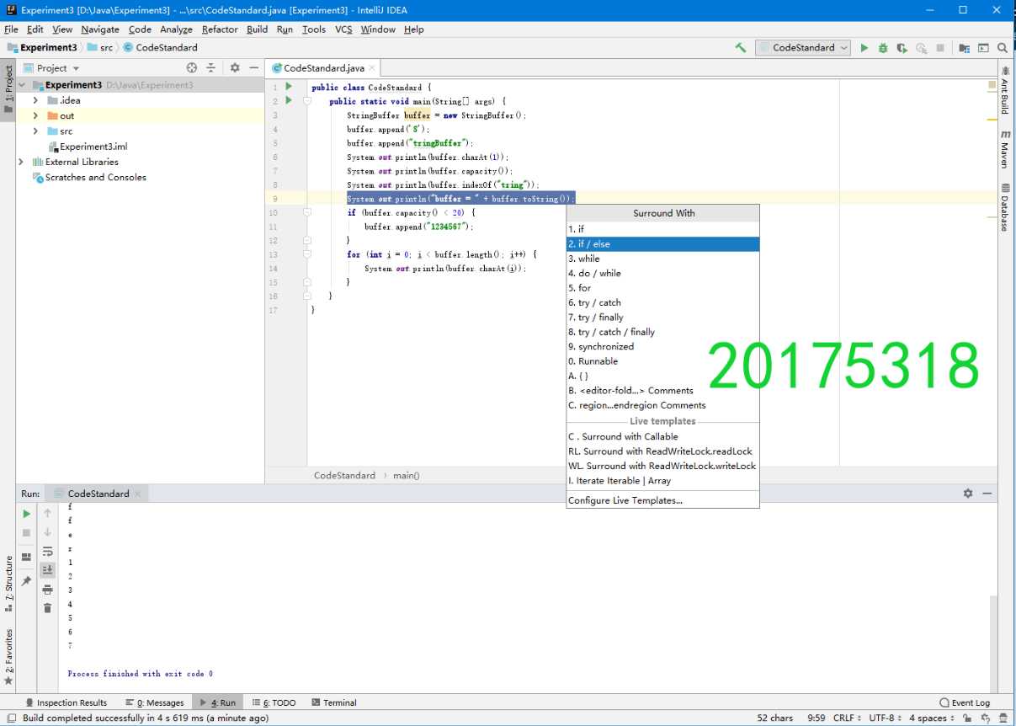Choose 'try / catch' in Surround With
The height and width of the screenshot is (726, 1016).
click(x=663, y=302)
